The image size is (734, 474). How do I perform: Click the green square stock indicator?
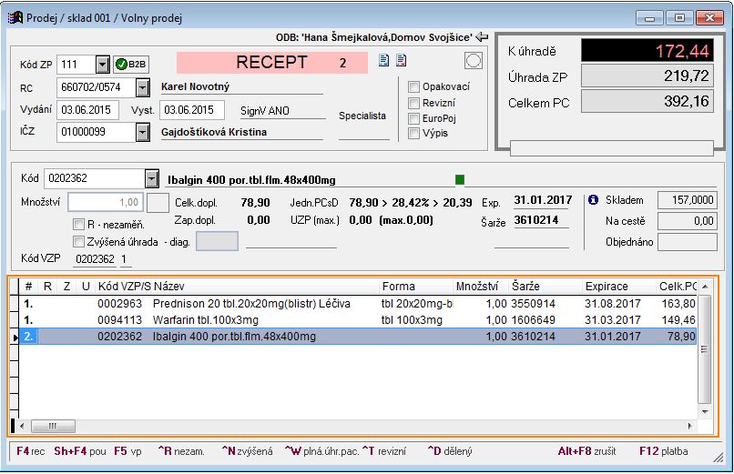(x=460, y=179)
